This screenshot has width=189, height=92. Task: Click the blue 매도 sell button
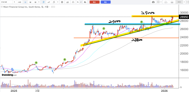click(x=106, y=2)
